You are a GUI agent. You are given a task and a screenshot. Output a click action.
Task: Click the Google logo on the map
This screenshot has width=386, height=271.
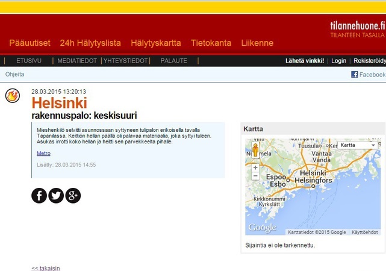coord(262,228)
